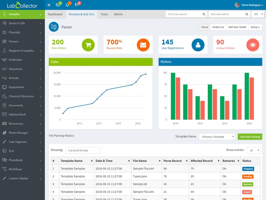The image size is (266, 200).
Task: Select the Modules & Add-Ons tab
Action: (x=81, y=14)
